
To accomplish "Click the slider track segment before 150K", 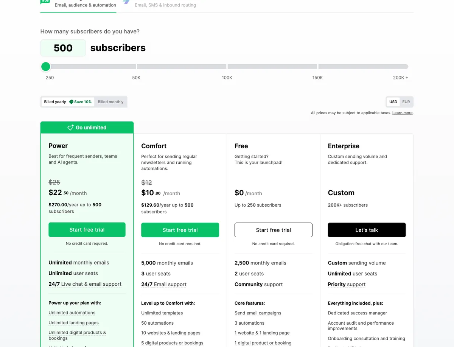I will [272, 67].
